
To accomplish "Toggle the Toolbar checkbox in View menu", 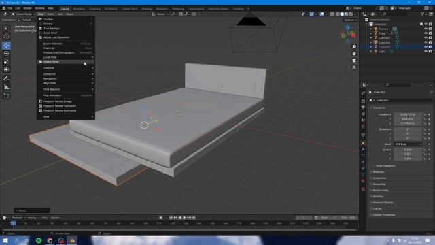I will click(41, 19).
